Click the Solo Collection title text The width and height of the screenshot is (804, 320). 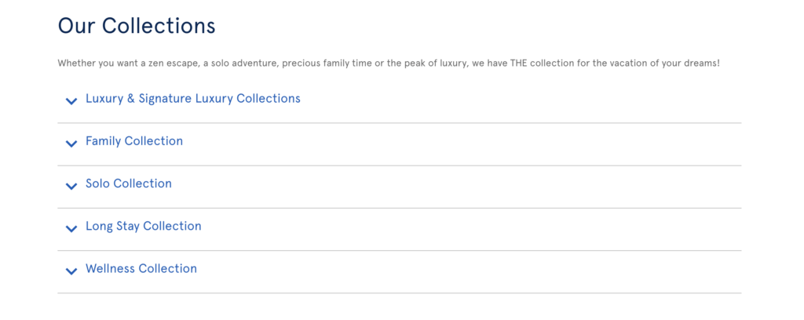click(x=128, y=184)
